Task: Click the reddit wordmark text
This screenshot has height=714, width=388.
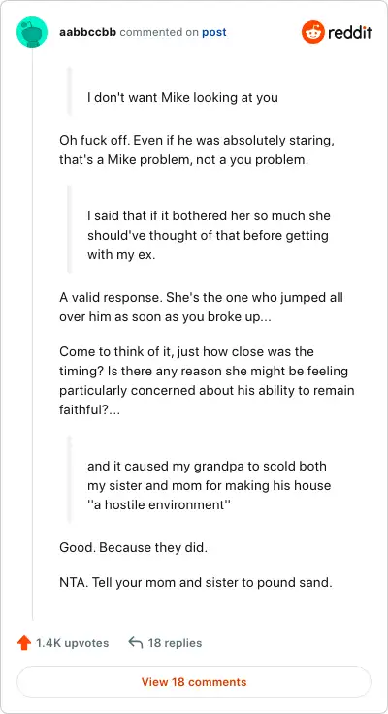Action: pyautogui.click(x=350, y=32)
